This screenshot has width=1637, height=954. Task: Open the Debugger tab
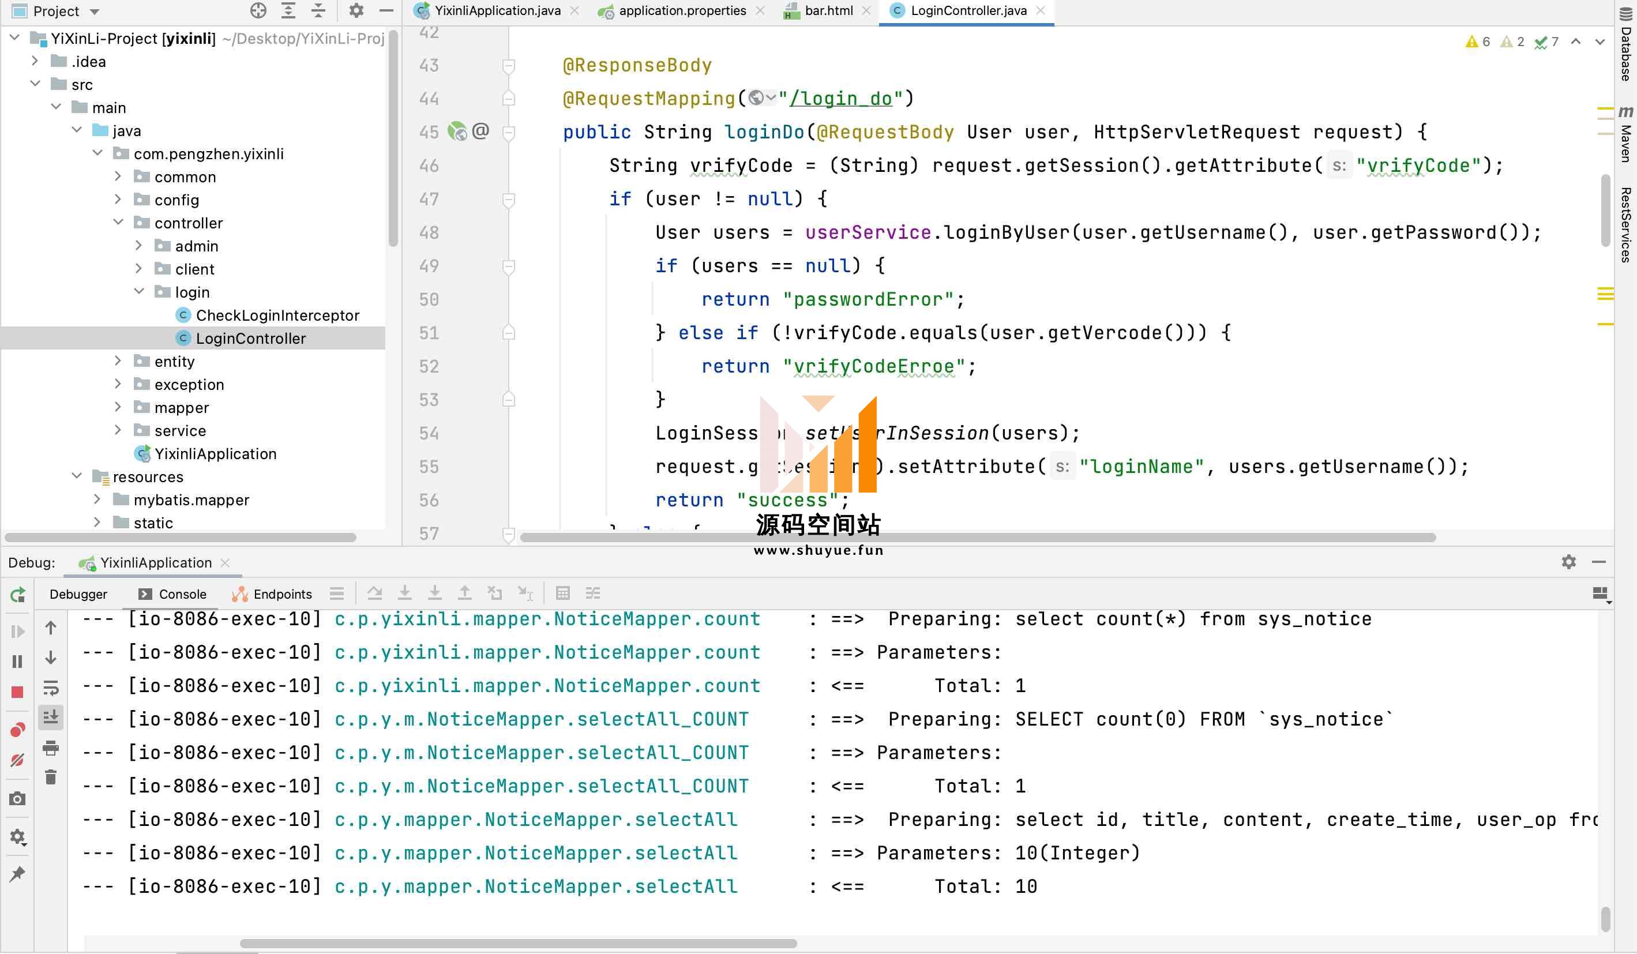pyautogui.click(x=78, y=594)
